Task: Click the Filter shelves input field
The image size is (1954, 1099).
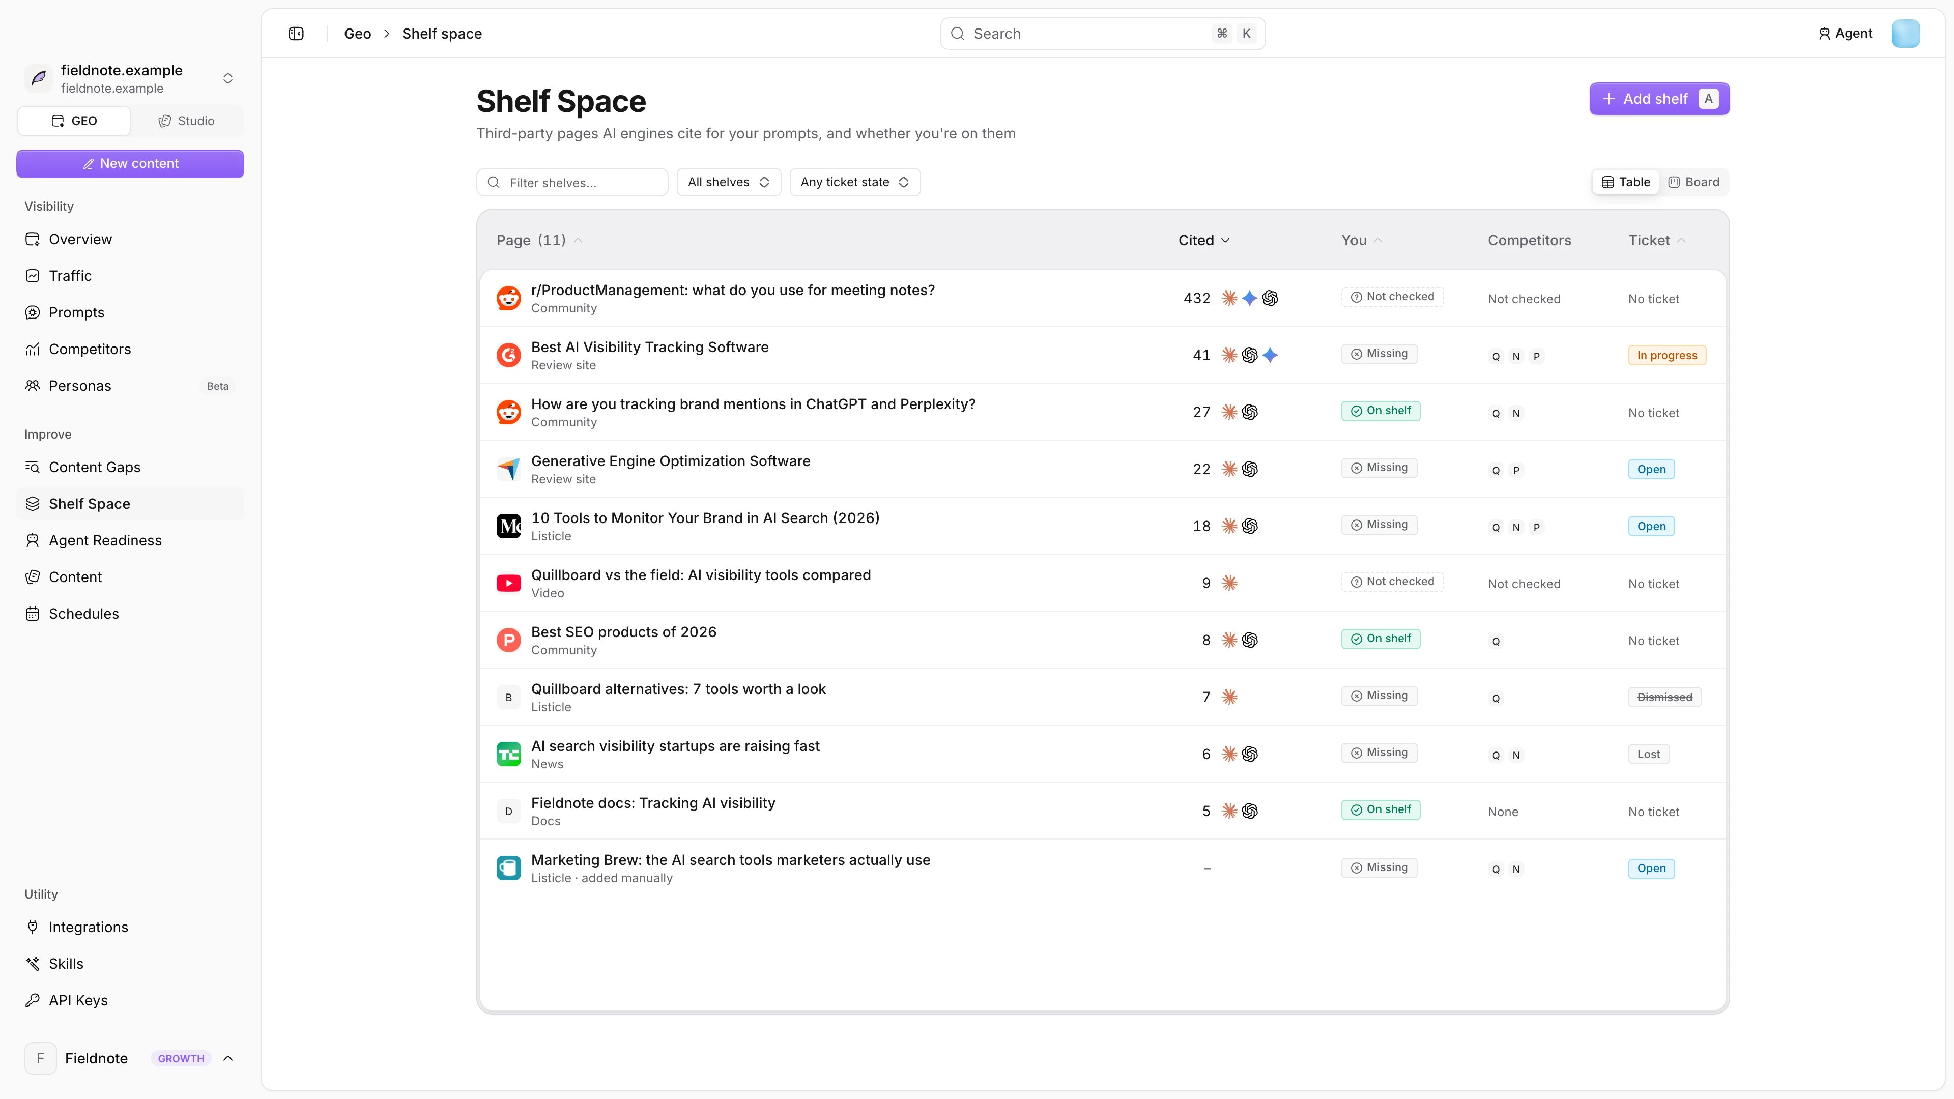Action: (x=572, y=182)
